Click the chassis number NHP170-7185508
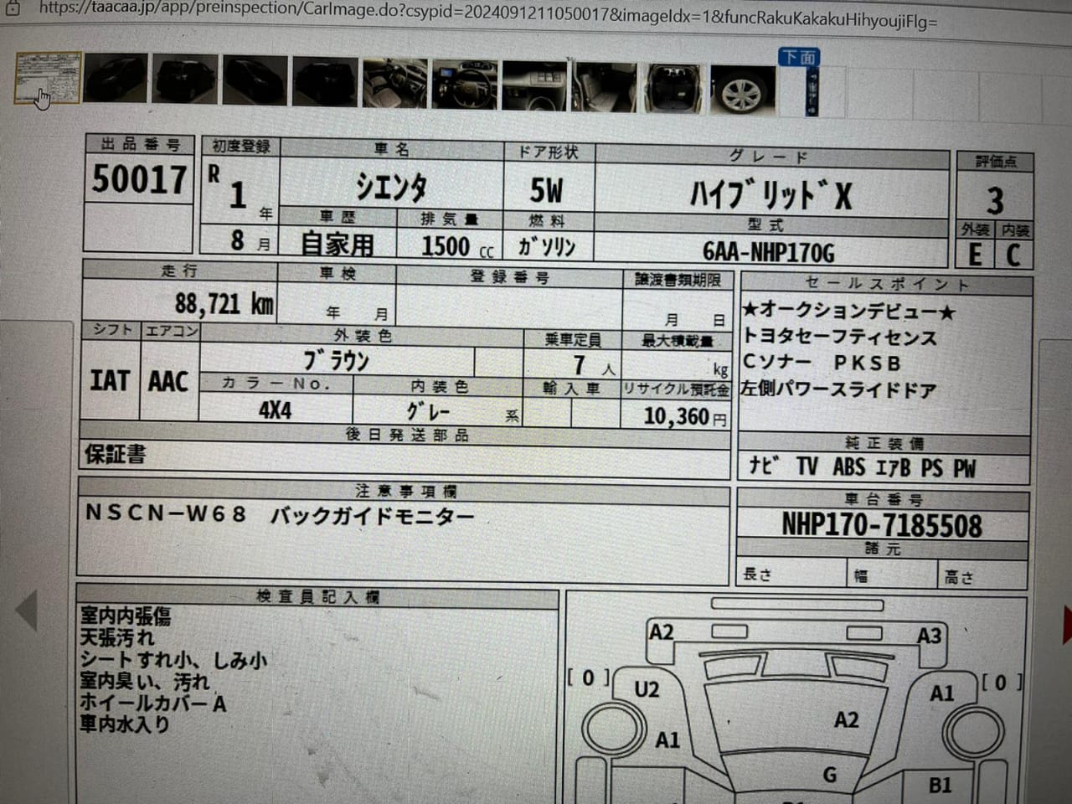1072x804 pixels. 881,526
